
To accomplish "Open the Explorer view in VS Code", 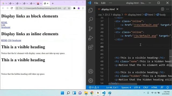I will click(x=91, y=10).
